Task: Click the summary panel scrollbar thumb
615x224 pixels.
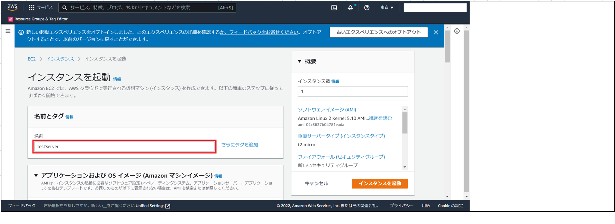Action: (405, 123)
